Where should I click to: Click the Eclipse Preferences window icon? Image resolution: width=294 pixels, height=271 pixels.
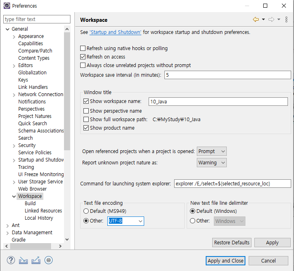coord(7,6)
